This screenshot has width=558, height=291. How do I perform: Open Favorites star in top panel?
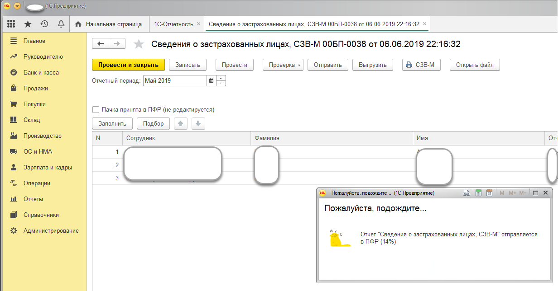tap(28, 24)
